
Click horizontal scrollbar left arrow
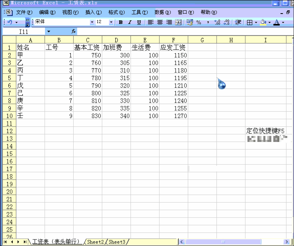tap(181, 242)
